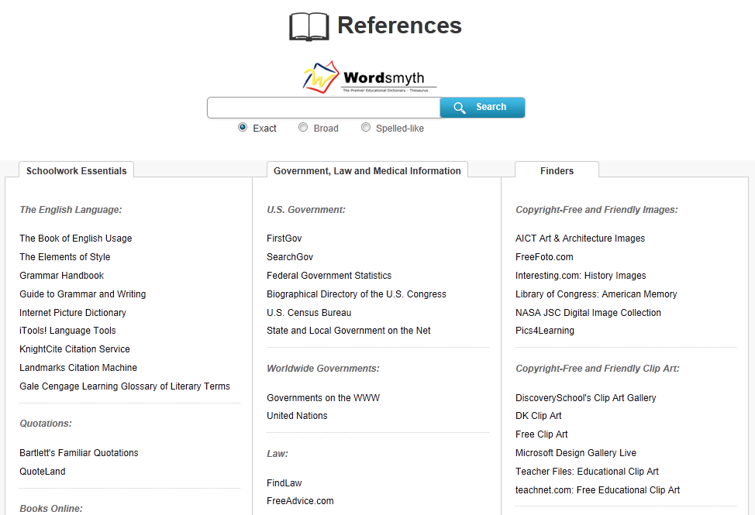755x515 pixels.
Task: Select the Exact search radio button
Action: (243, 128)
